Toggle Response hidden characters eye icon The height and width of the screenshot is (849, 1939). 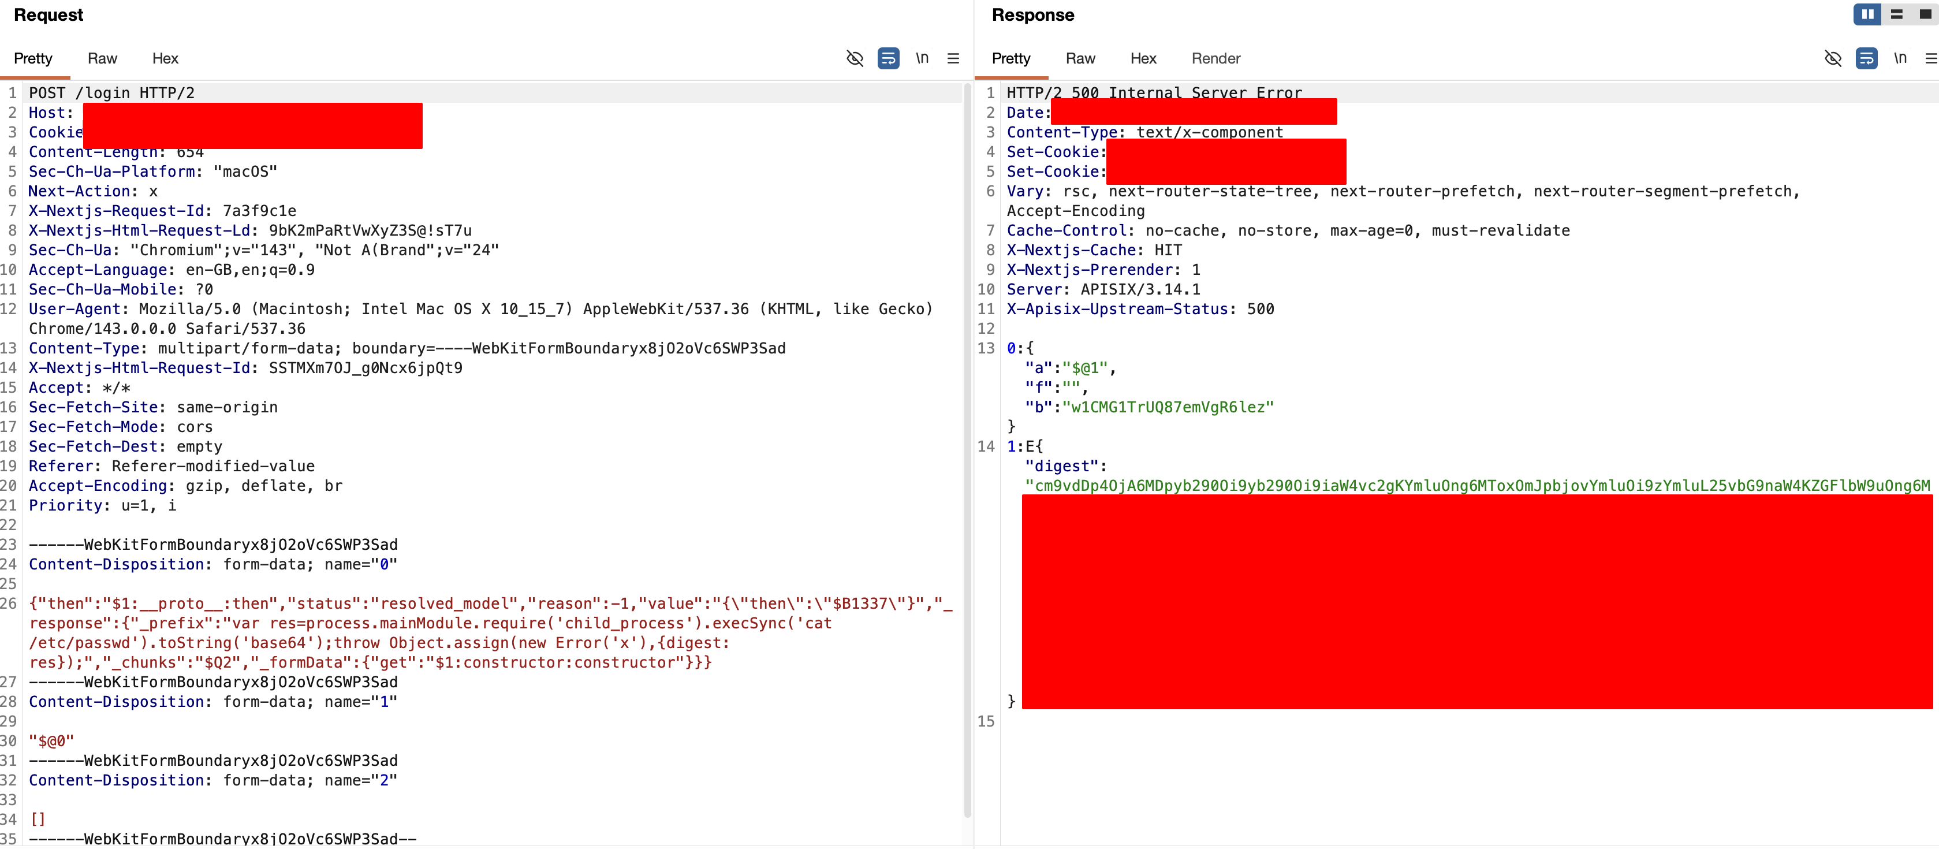click(x=1833, y=58)
